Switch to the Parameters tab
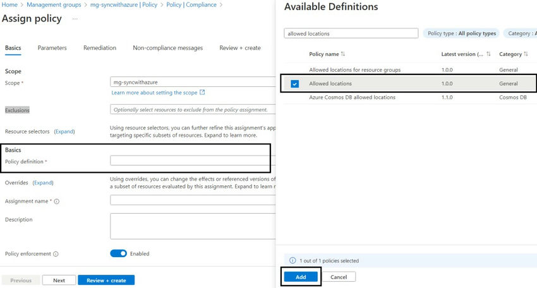 pyautogui.click(x=52, y=48)
